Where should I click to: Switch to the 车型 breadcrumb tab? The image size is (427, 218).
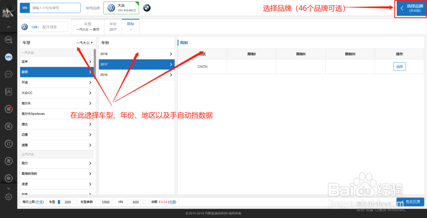click(88, 27)
